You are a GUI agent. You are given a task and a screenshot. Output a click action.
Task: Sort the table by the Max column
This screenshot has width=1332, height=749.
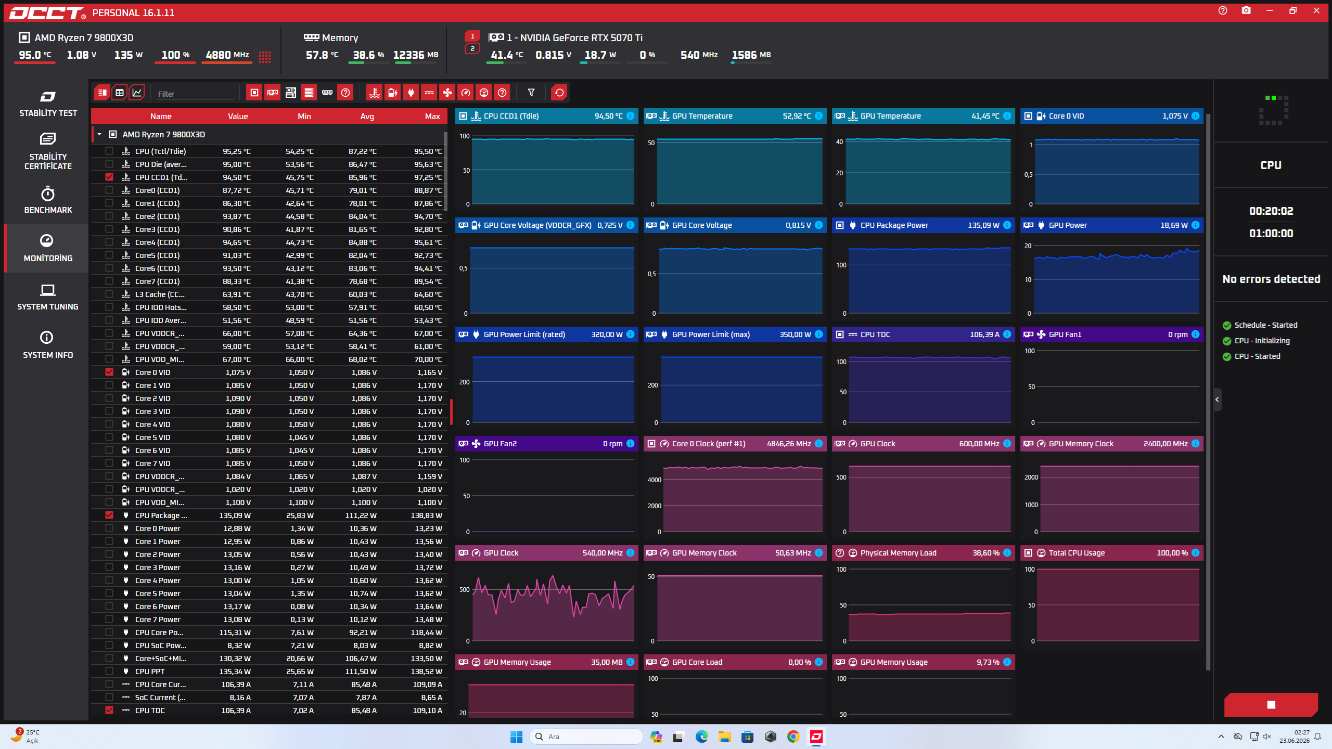[432, 116]
